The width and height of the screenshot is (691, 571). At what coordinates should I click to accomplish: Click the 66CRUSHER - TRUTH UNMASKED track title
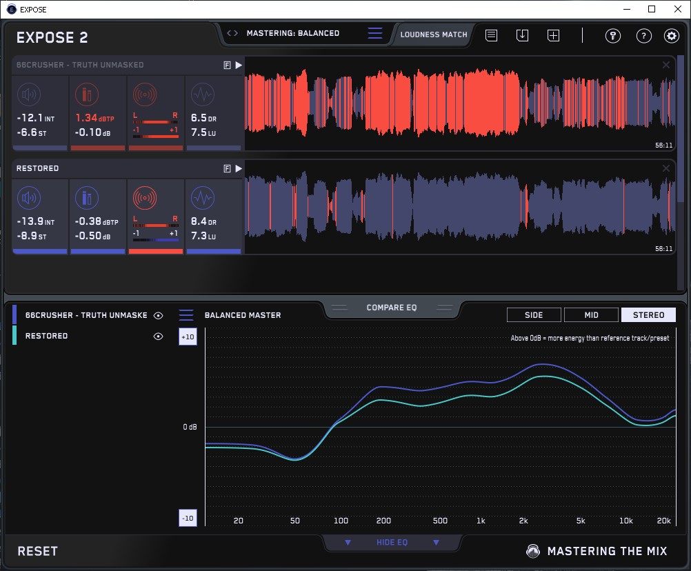[x=80, y=66]
